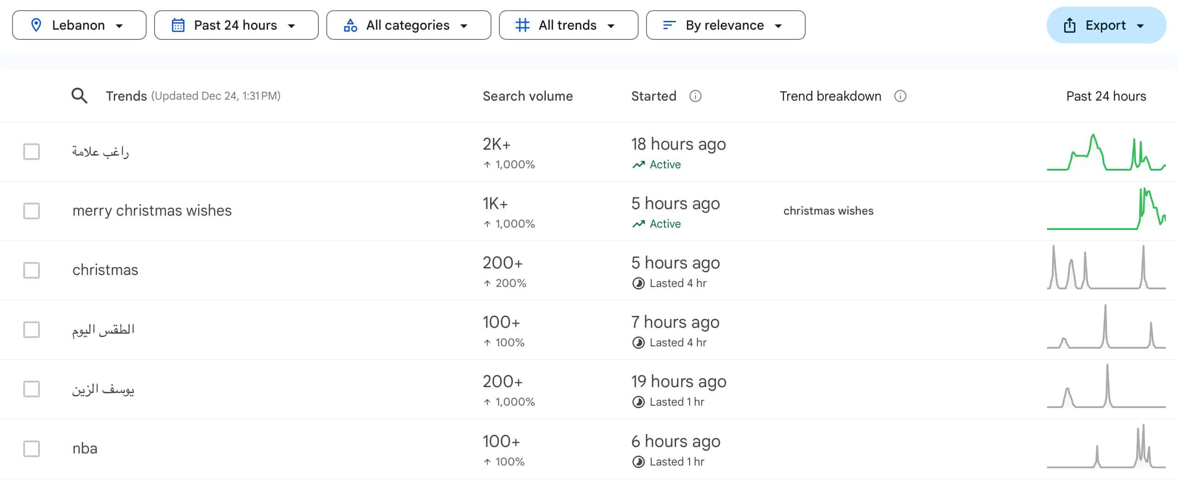This screenshot has width=1177, height=485.
Task: Click the hashtag icon in All trends filter
Action: point(522,25)
